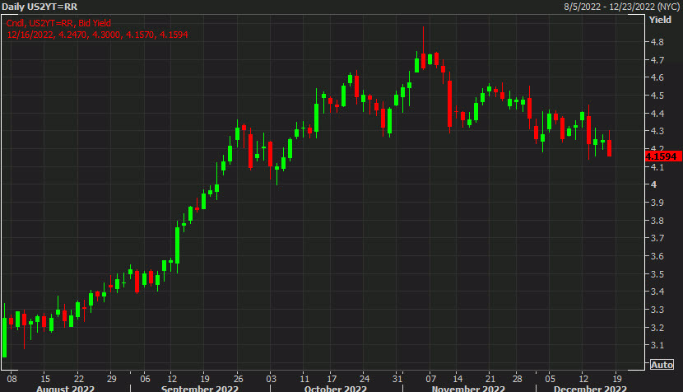
Task: Click the 19 date tick in December
Action: coord(618,373)
